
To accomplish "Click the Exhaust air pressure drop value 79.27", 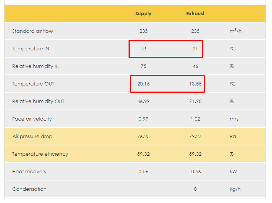I will tap(195, 137).
